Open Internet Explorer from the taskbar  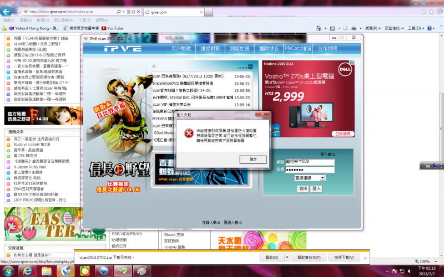coord(27,271)
